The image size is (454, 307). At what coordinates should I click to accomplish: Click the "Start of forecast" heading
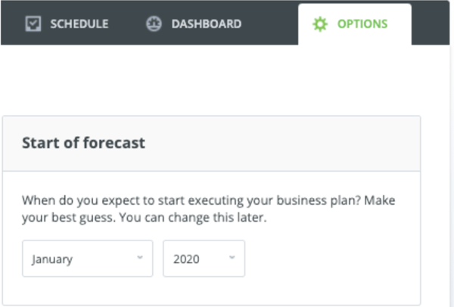pos(83,143)
